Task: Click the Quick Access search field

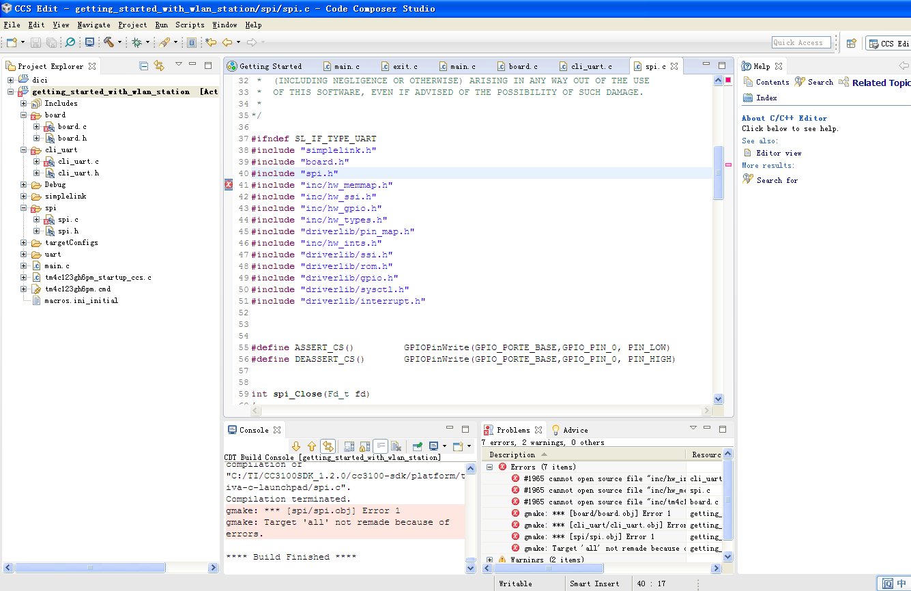Action: [800, 42]
